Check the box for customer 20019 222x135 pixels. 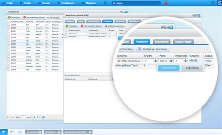click(x=8, y=57)
